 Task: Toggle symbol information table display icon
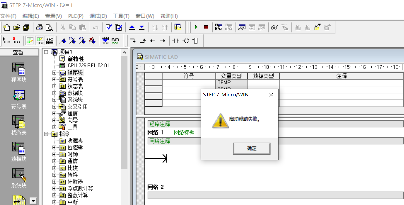click(x=50, y=41)
